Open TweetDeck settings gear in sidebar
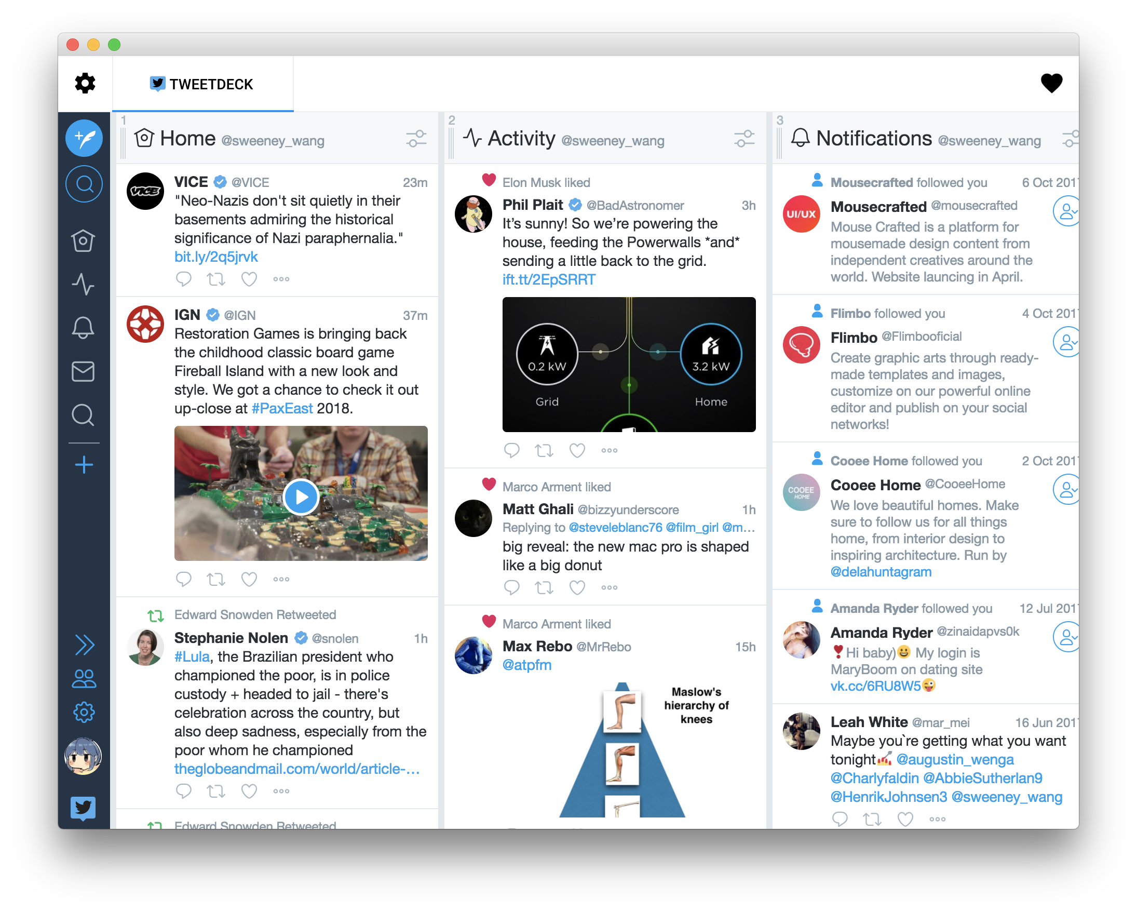 [x=85, y=713]
